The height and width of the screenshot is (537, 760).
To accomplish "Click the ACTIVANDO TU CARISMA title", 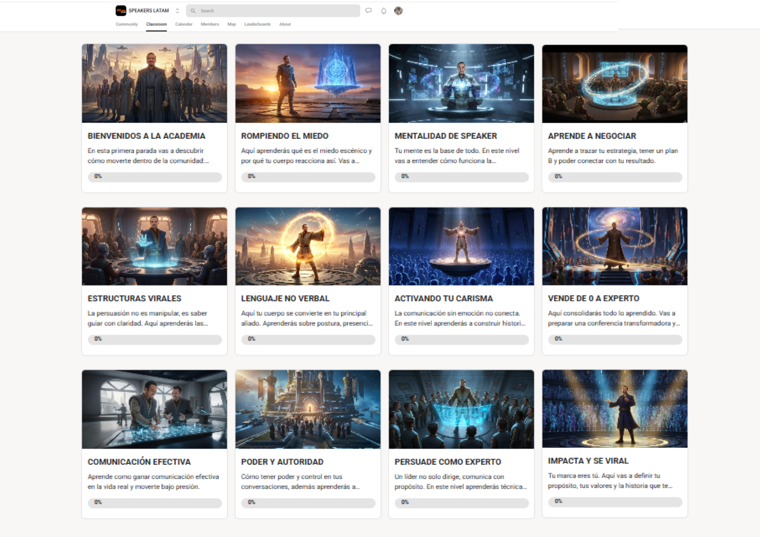I will pos(443,299).
